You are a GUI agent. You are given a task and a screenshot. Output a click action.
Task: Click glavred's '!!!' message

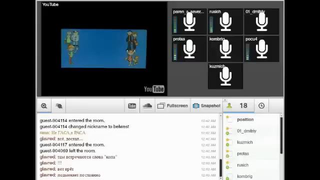[x=50, y=163]
